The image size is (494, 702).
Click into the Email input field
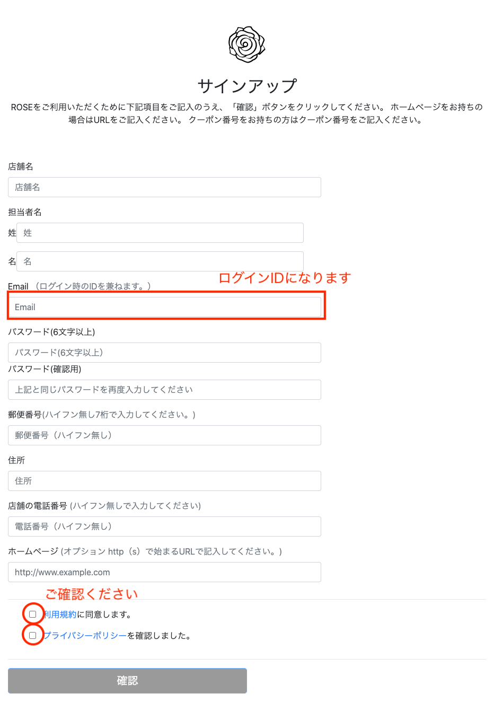click(x=164, y=307)
